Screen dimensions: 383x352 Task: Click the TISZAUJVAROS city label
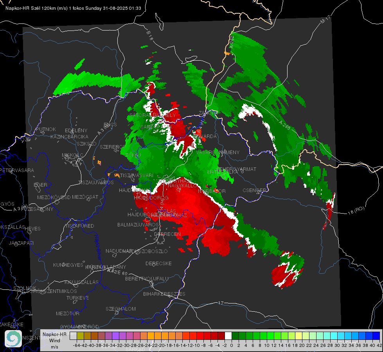(96, 183)
